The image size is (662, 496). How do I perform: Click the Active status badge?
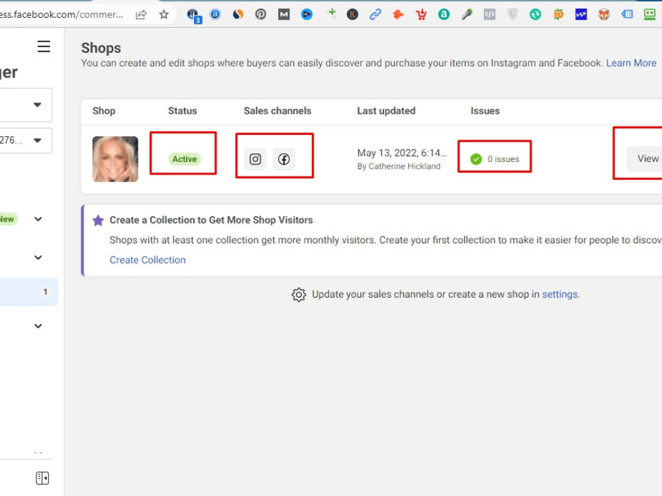pyautogui.click(x=185, y=159)
